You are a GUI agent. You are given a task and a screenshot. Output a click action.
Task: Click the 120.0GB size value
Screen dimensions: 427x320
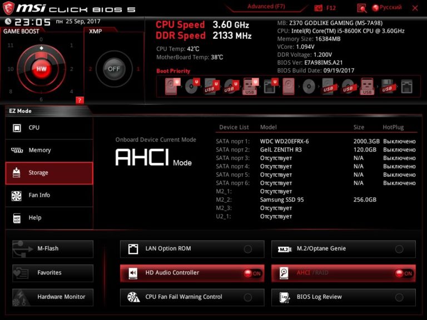tap(365, 149)
